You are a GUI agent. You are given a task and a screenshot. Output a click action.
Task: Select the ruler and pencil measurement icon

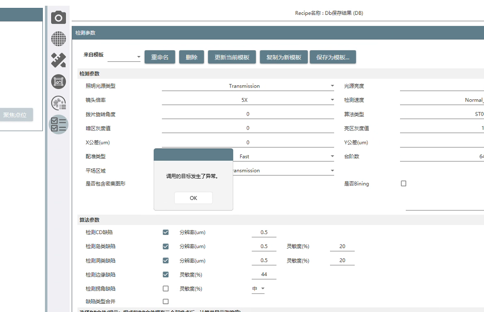pos(59,60)
